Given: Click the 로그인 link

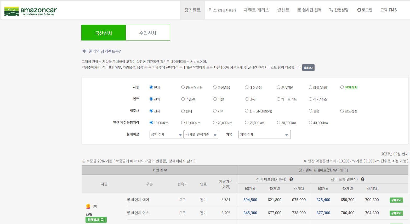Looking at the screenshot, I should (365, 10).
